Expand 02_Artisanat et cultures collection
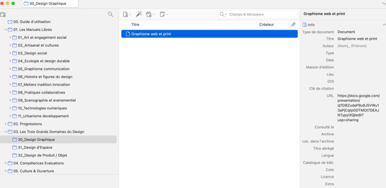Image resolution: width=386 pixels, height=188 pixels. (x=10, y=45)
